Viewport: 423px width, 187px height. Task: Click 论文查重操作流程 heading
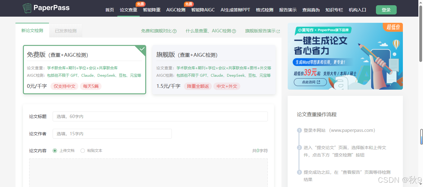pos(317,114)
